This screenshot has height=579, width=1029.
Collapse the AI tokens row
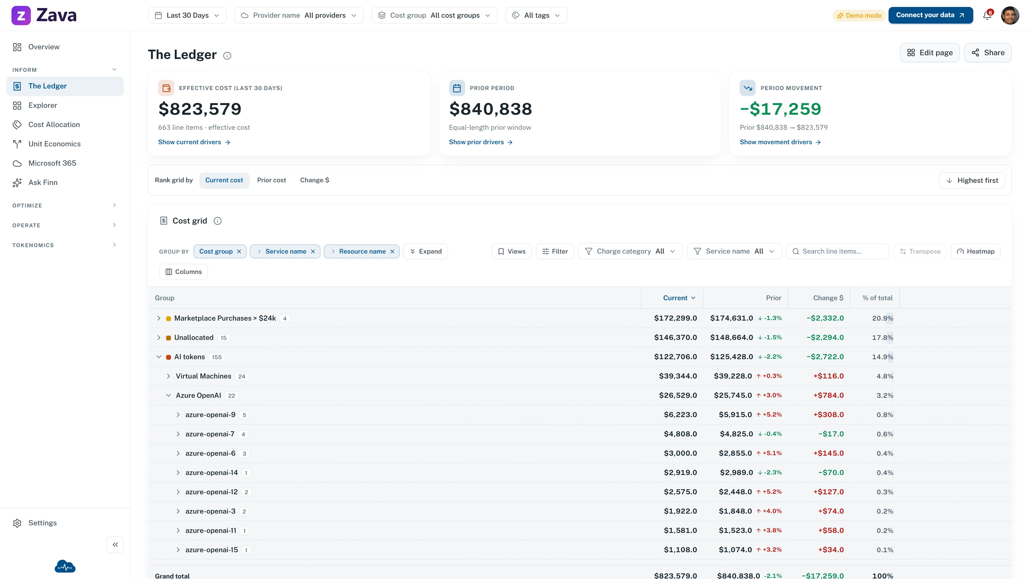point(159,357)
